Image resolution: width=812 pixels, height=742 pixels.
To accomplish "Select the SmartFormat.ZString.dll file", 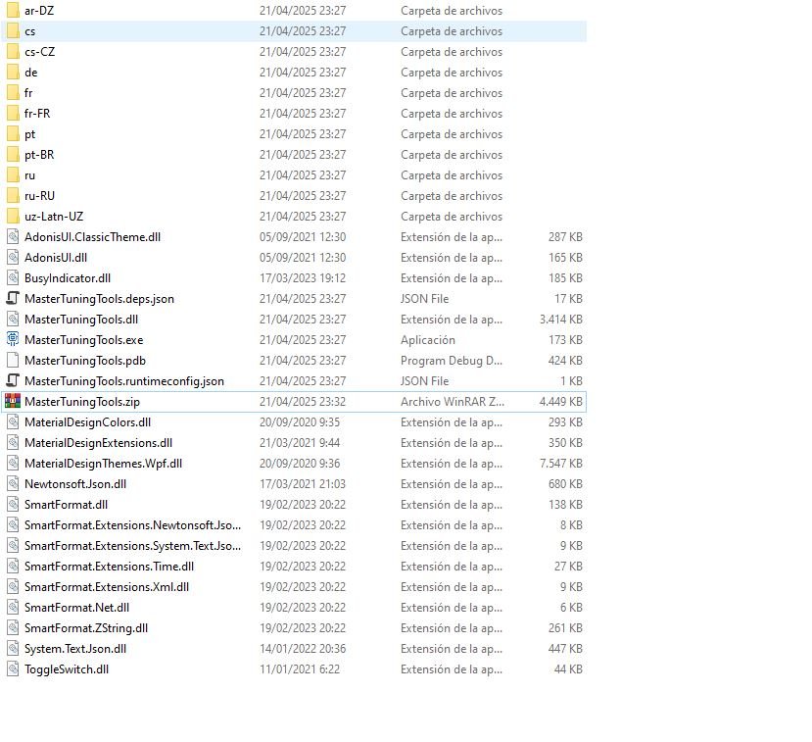I will [86, 628].
